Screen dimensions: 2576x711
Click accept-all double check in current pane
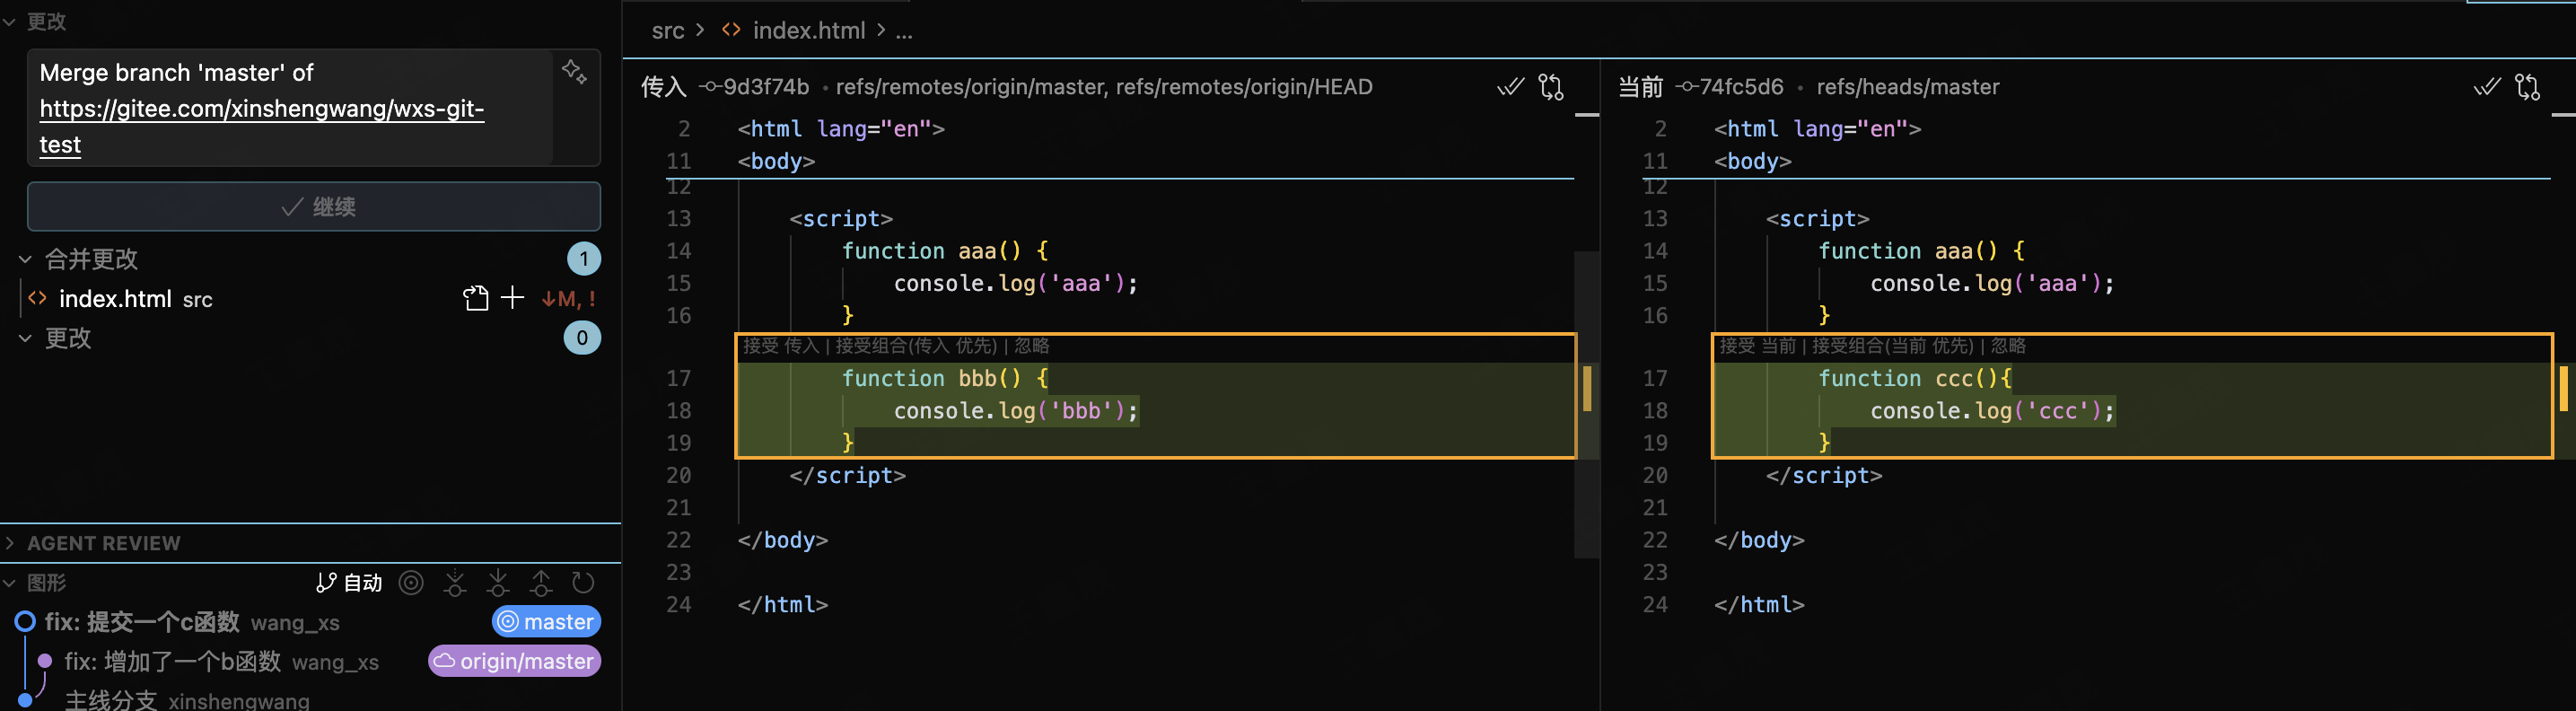coord(2487,87)
